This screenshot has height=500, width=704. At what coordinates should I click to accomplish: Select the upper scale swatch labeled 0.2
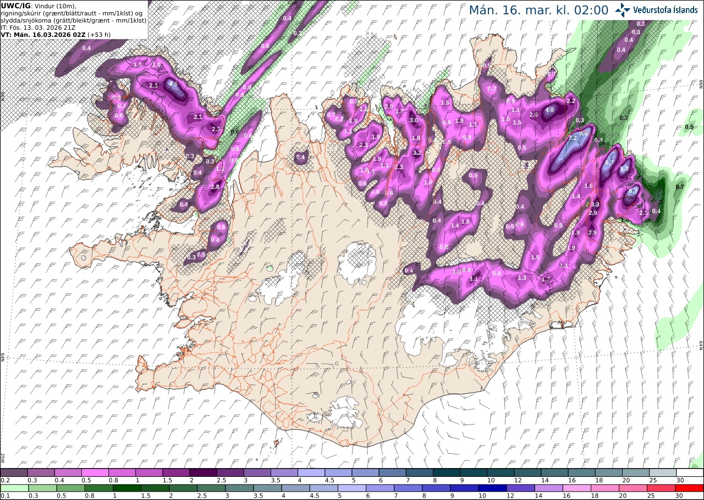pyautogui.click(x=14, y=472)
